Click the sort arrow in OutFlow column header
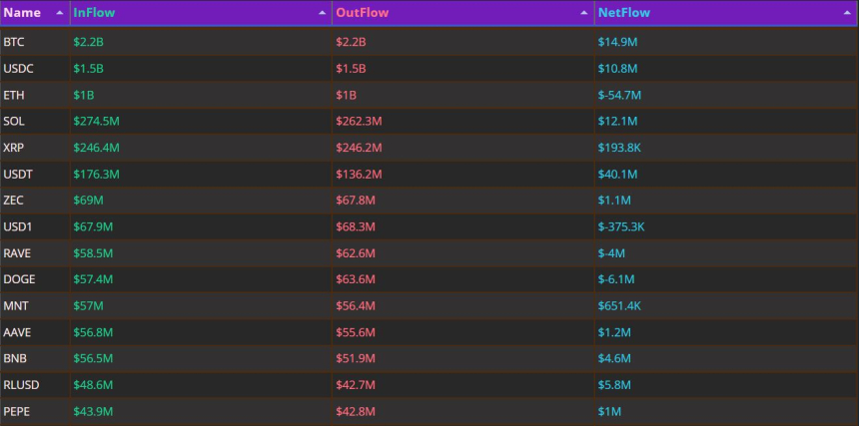 584,14
